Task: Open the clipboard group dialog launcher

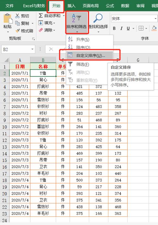Action: [x=33, y=39]
